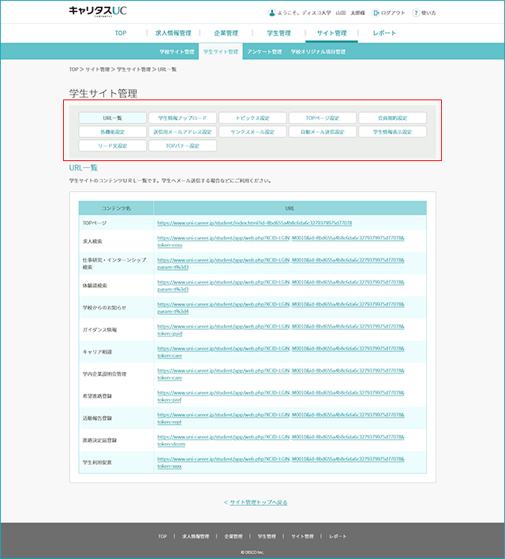The image size is (505, 559).
Task: Open the レポート navigation tab
Action: tap(384, 33)
